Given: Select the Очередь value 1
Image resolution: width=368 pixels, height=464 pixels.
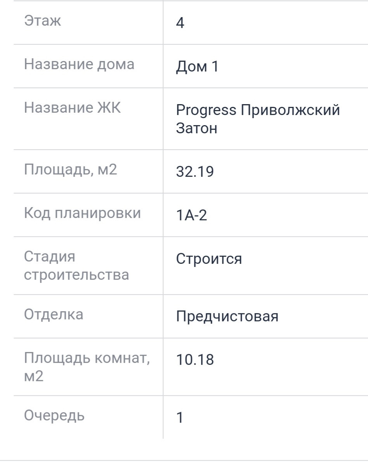Looking at the screenshot, I should point(179,418).
